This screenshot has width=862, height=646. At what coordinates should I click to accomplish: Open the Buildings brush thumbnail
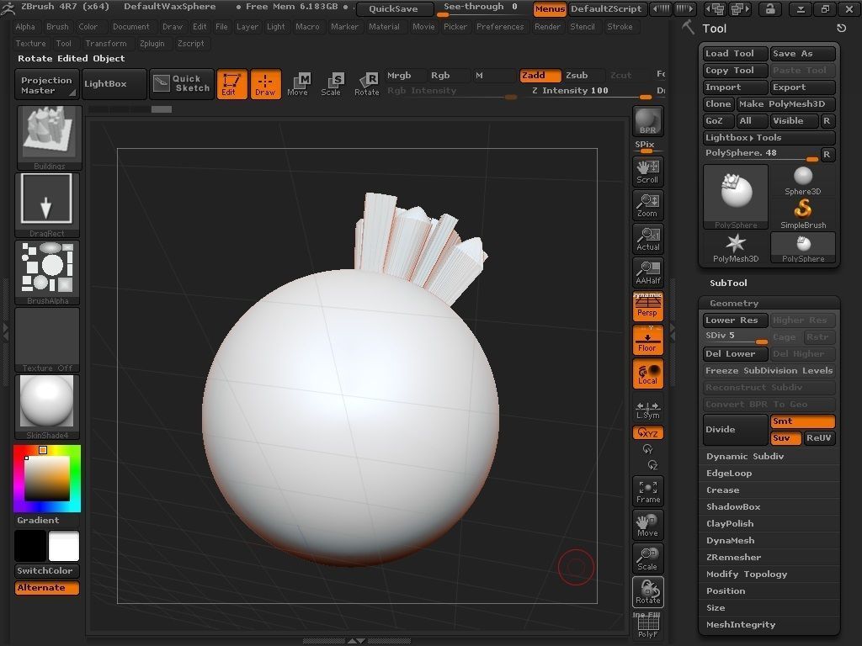tap(49, 137)
